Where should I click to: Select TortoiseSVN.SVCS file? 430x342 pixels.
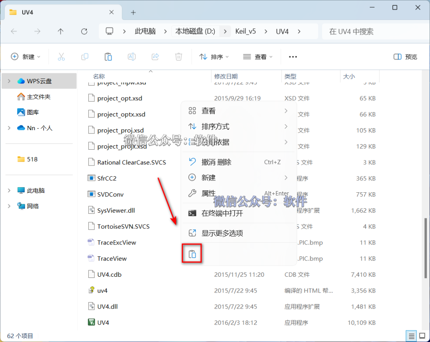(119, 226)
